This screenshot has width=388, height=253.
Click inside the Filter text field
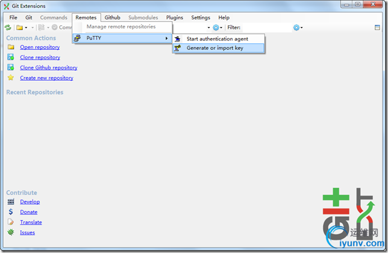tap(267, 28)
